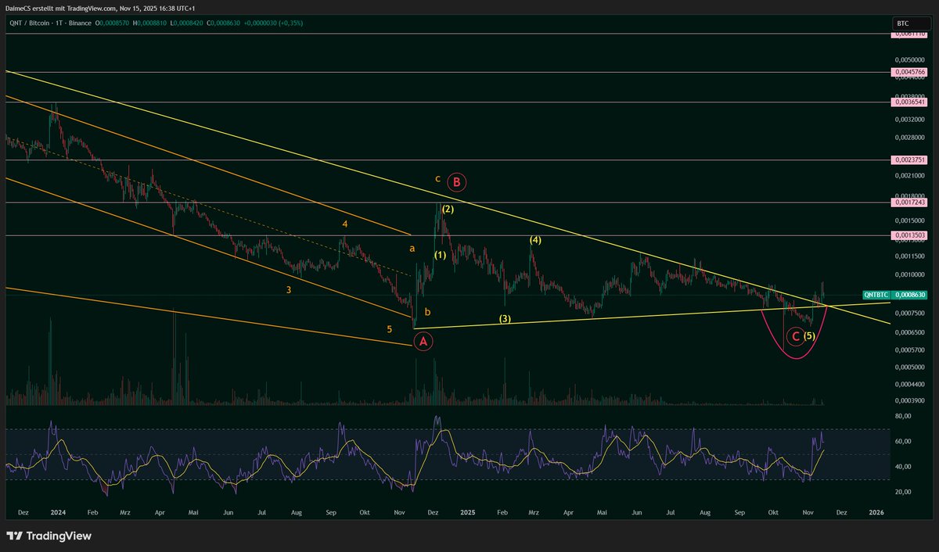This screenshot has height=552, width=939.
Task: Select the yellow (4) wave label
Action: point(535,240)
